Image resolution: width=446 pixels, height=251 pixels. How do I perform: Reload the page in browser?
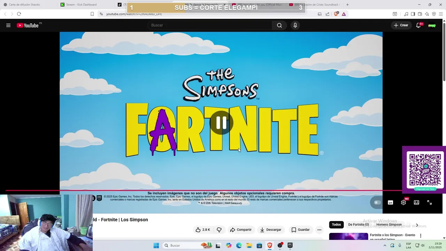(19, 14)
